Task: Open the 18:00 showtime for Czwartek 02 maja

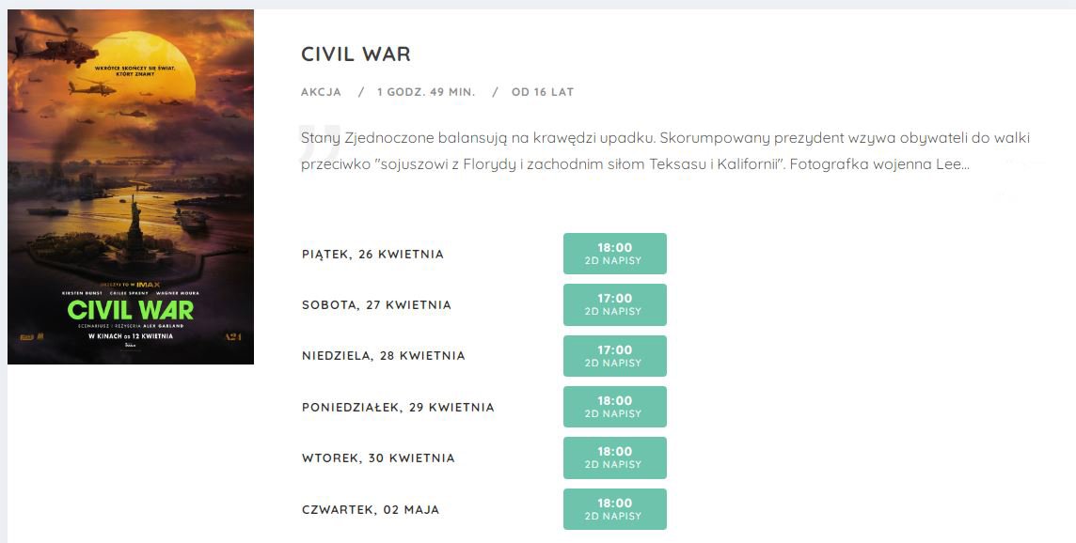Action: click(615, 509)
